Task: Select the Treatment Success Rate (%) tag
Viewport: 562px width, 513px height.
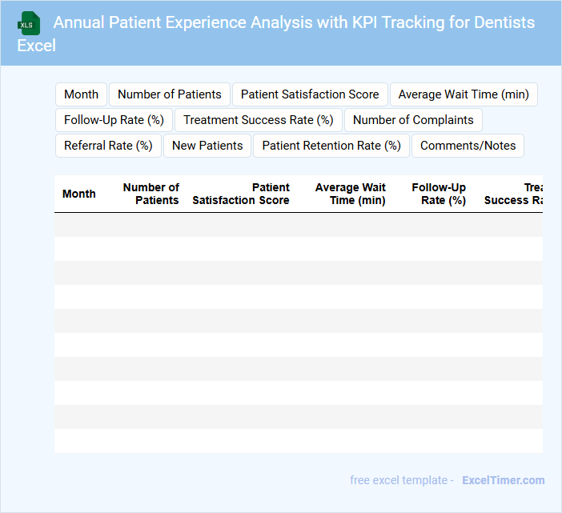Action: 259,120
